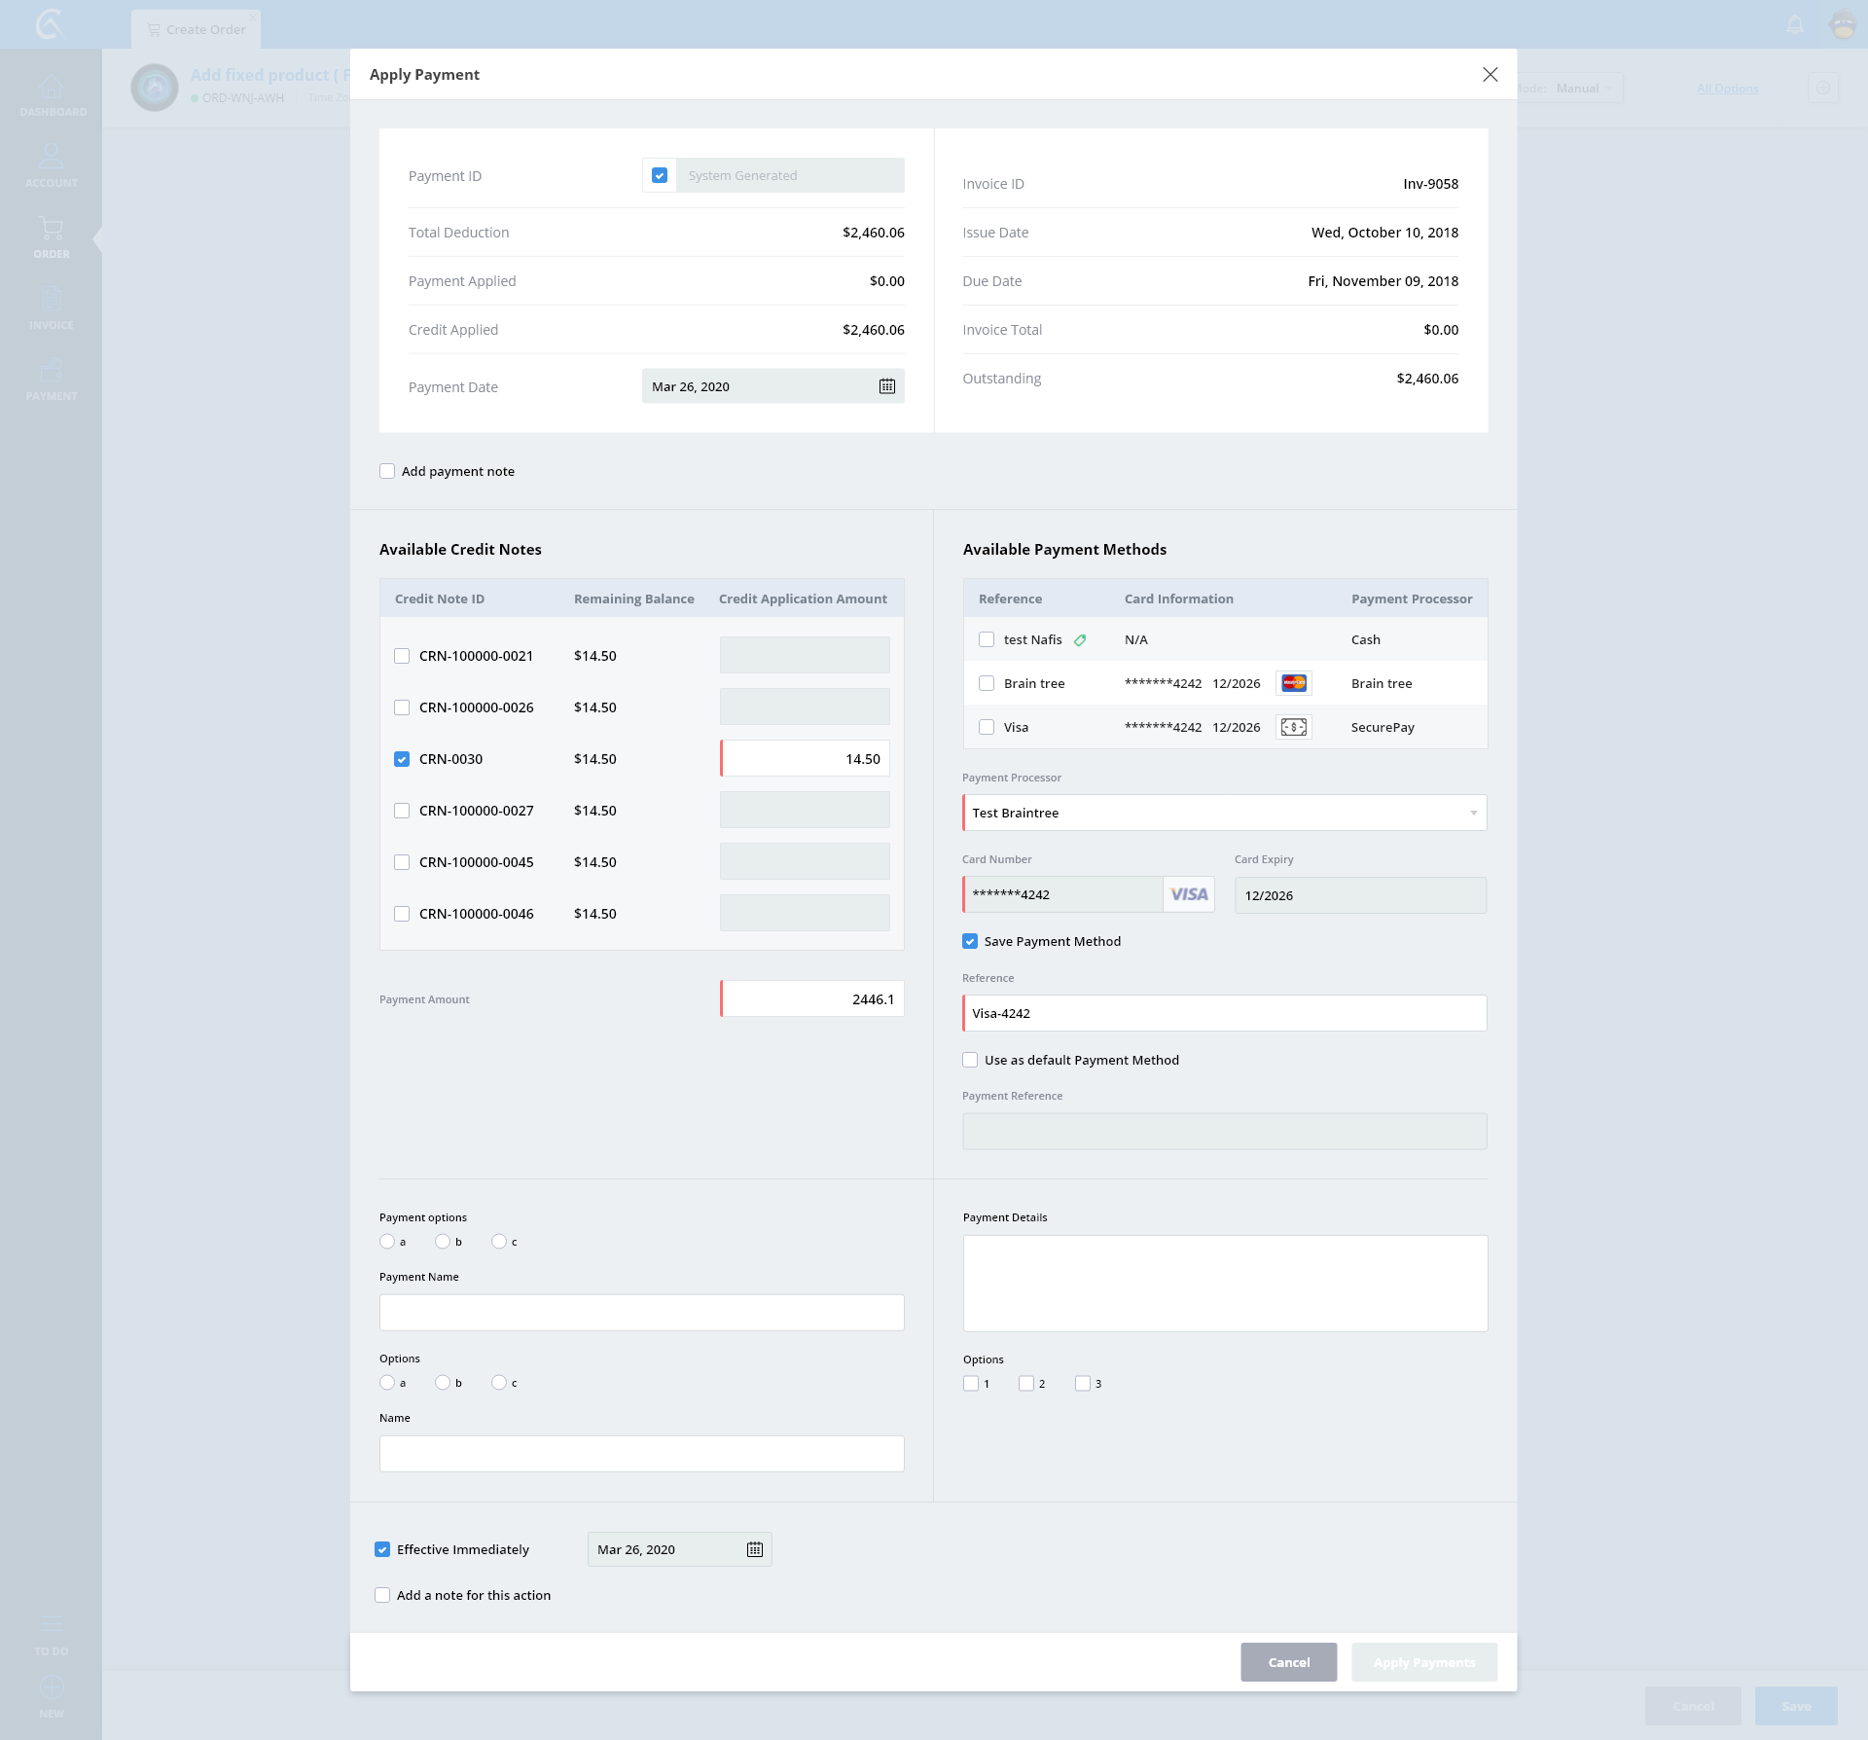
Task: Enable the Add payment note checkbox
Action: pyautogui.click(x=387, y=471)
